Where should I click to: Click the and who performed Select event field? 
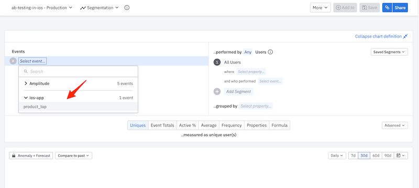(270, 81)
